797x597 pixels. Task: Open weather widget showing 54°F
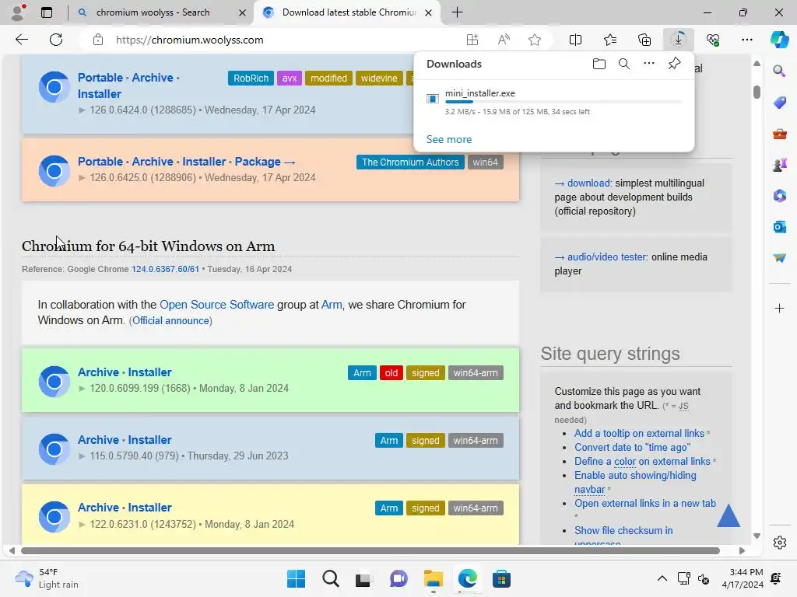click(x=47, y=578)
